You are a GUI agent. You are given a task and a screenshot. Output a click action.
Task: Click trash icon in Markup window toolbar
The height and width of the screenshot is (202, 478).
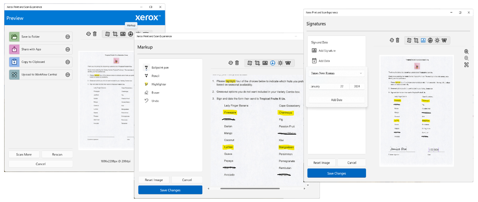237,63
